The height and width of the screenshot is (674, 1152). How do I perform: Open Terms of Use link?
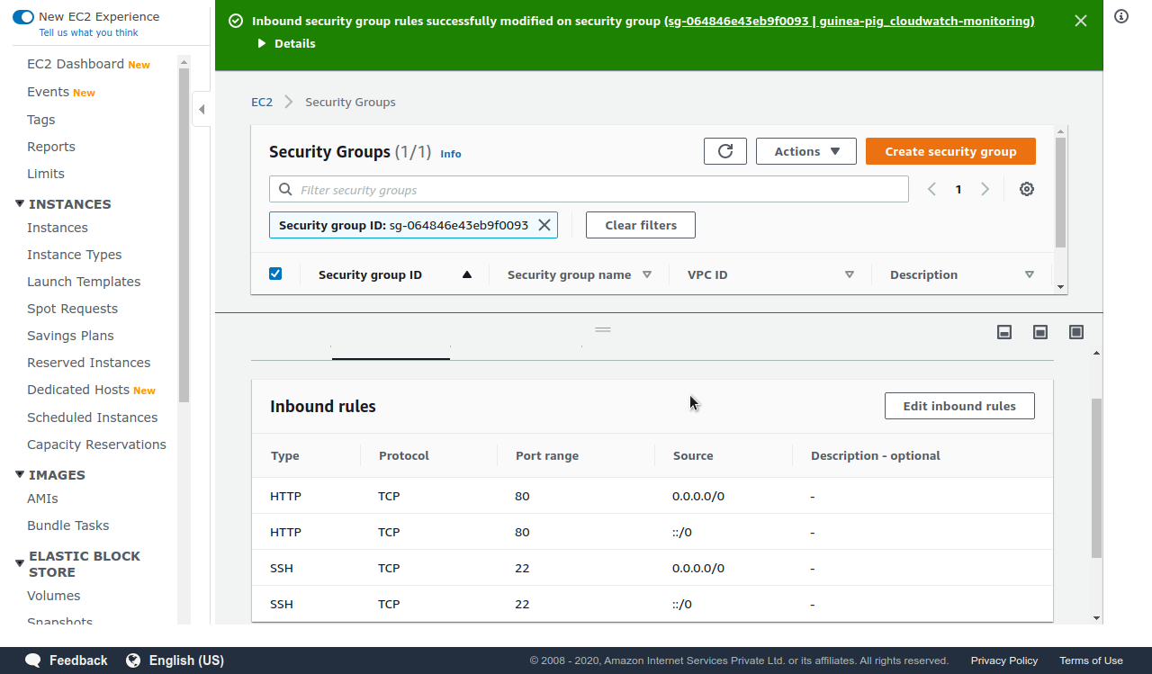point(1091,661)
